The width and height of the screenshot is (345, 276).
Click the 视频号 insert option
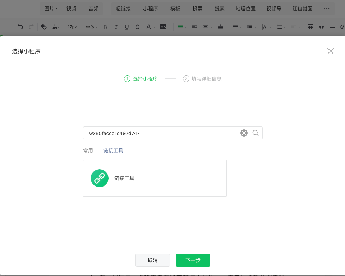point(274,9)
